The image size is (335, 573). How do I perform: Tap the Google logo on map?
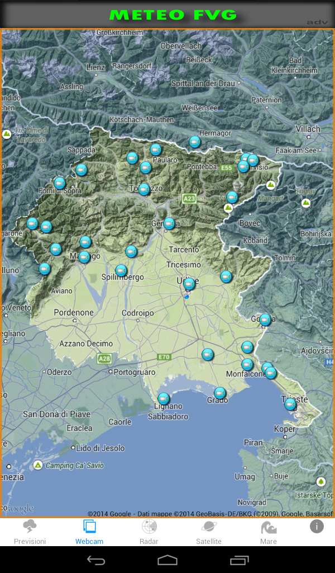[x=18, y=508]
